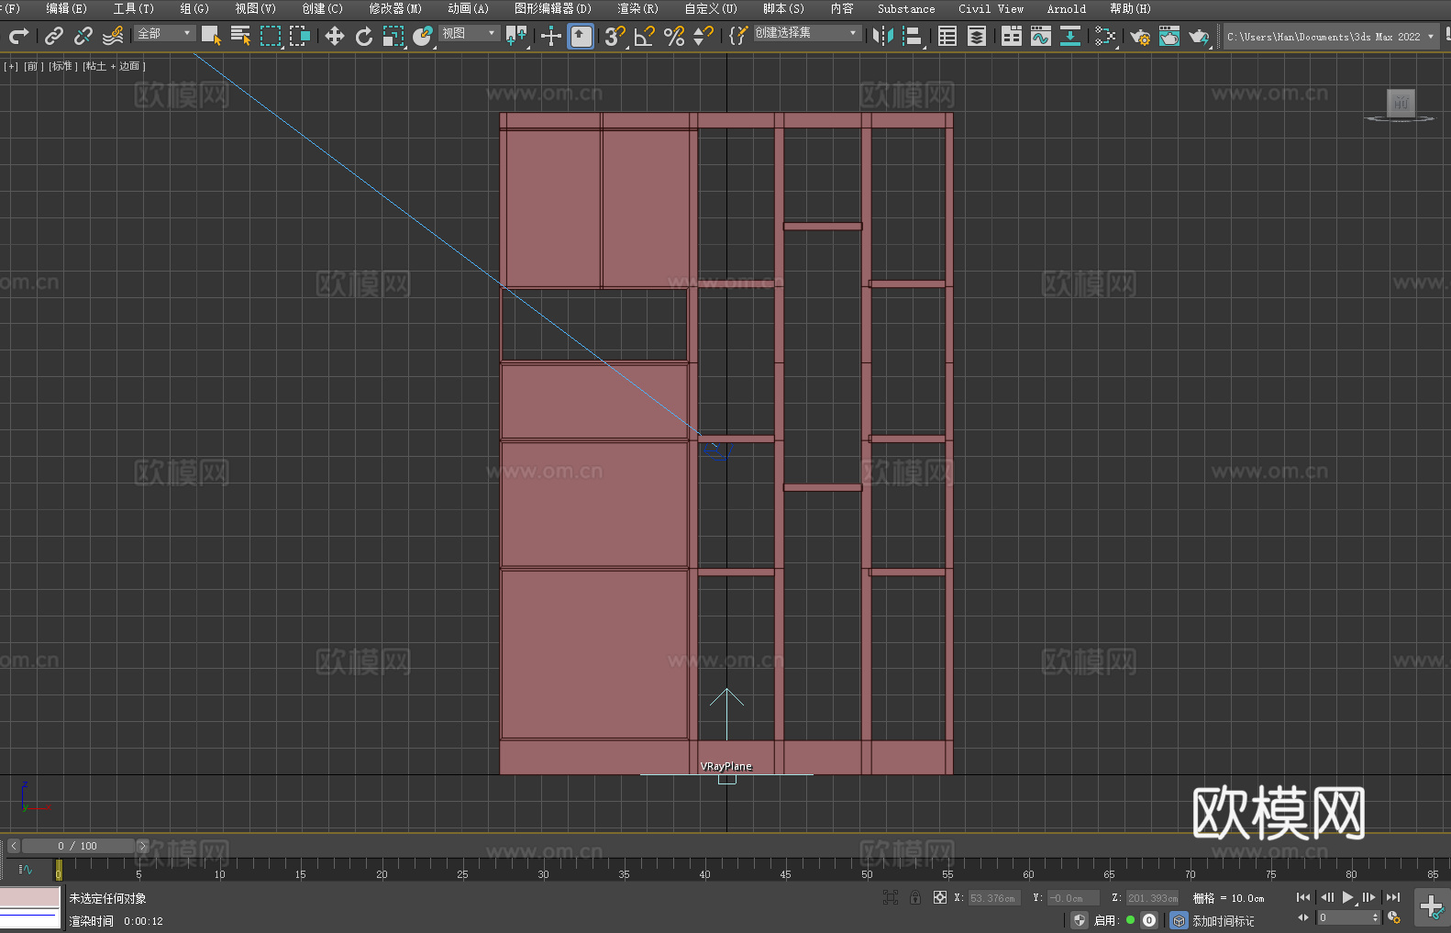Screen dimensions: 1451x933
Task: Open Schematic View icon
Action: [x=1070, y=36]
